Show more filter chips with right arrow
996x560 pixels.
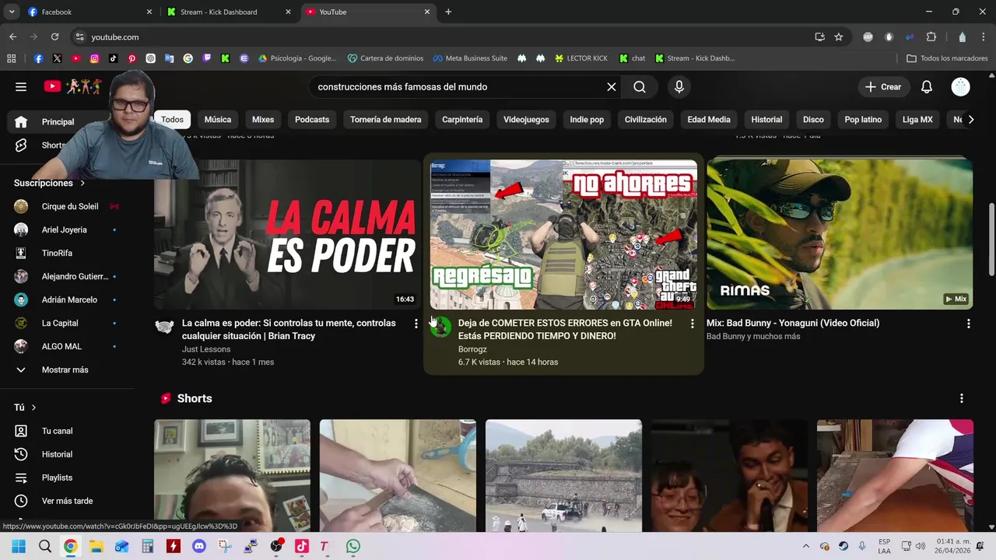click(970, 120)
